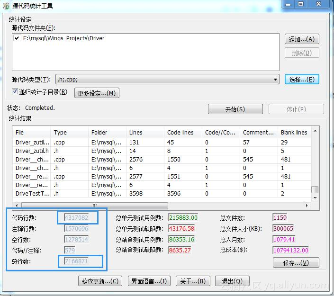Open 界面语言...(I) dialog
This screenshot has height=296, width=334.
coord(149,281)
